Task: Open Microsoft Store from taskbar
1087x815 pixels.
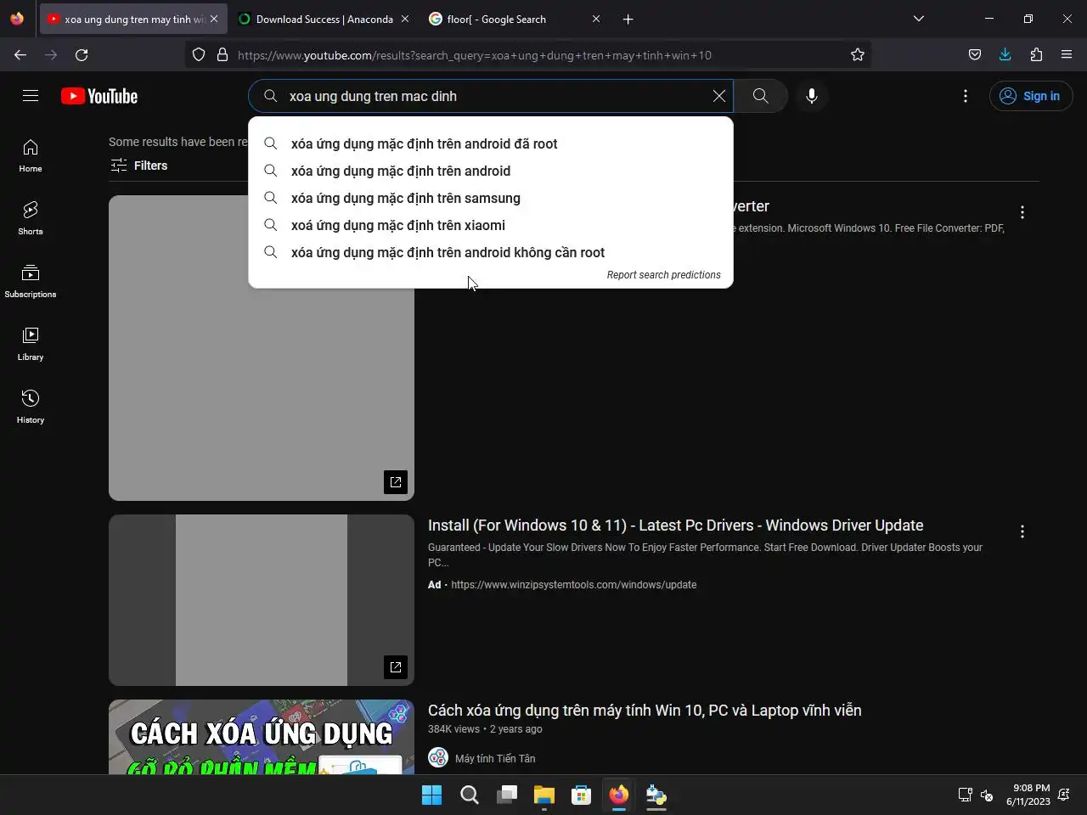Action: (x=582, y=795)
